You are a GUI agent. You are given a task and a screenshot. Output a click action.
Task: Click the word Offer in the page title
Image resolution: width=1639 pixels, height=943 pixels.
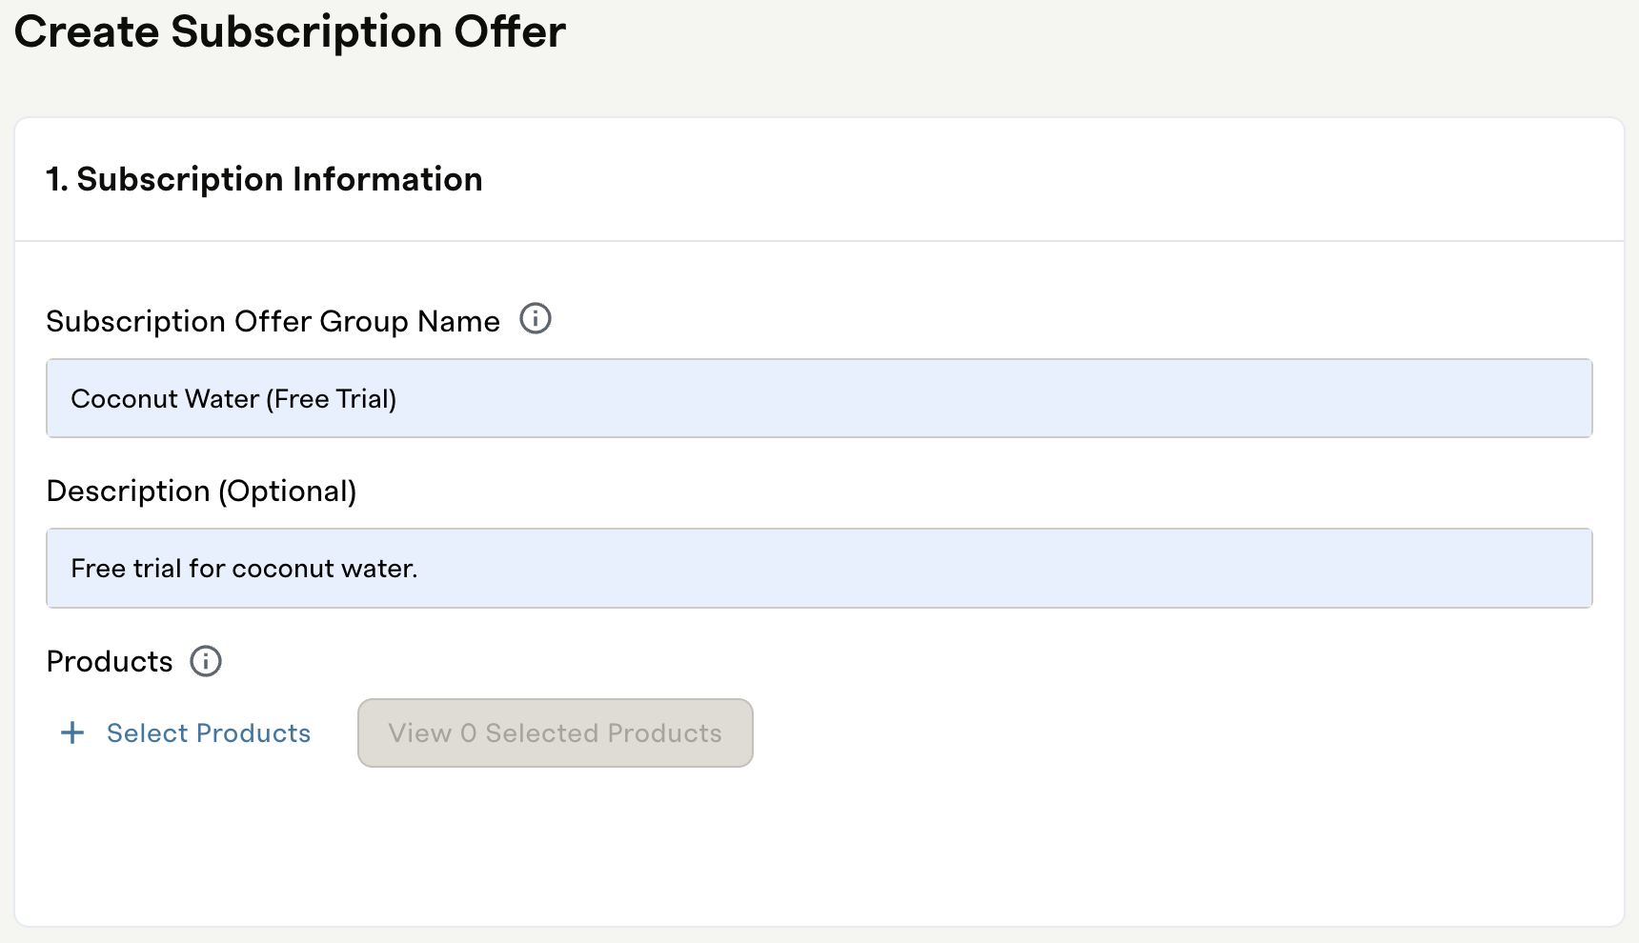pyautogui.click(x=510, y=32)
